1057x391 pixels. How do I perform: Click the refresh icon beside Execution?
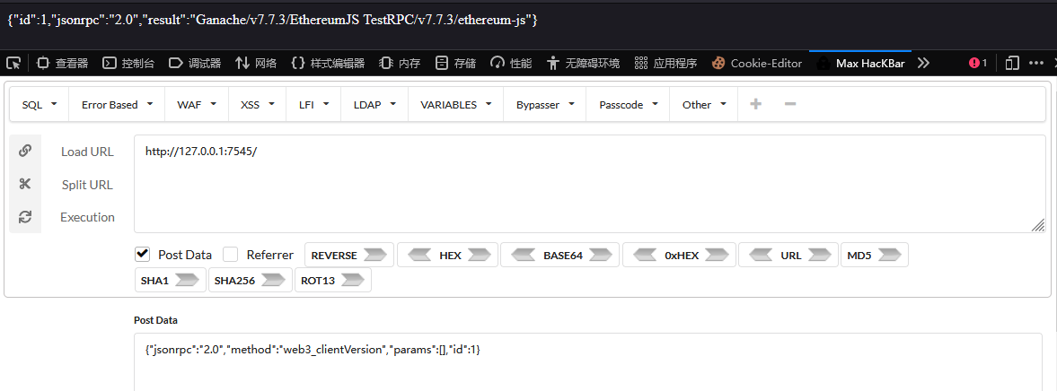25,217
